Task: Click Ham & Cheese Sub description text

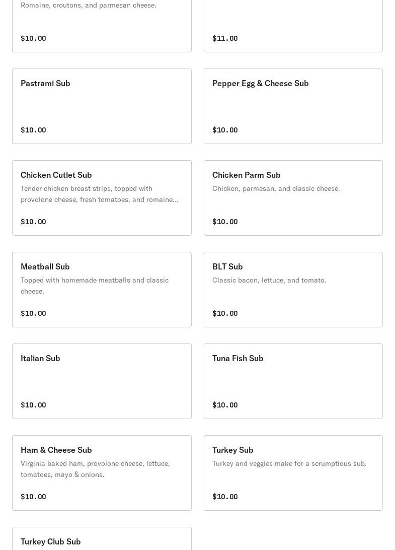Action: (95, 469)
